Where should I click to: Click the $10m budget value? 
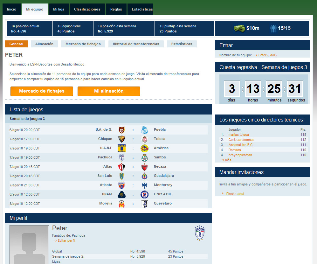253,28
